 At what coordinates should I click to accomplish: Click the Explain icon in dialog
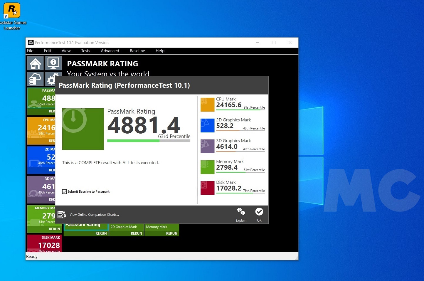(x=241, y=214)
